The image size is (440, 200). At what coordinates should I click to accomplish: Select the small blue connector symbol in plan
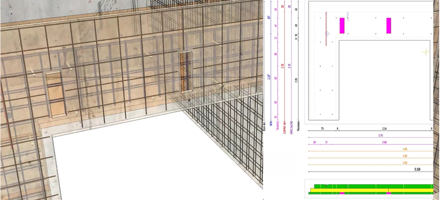[348, 16]
